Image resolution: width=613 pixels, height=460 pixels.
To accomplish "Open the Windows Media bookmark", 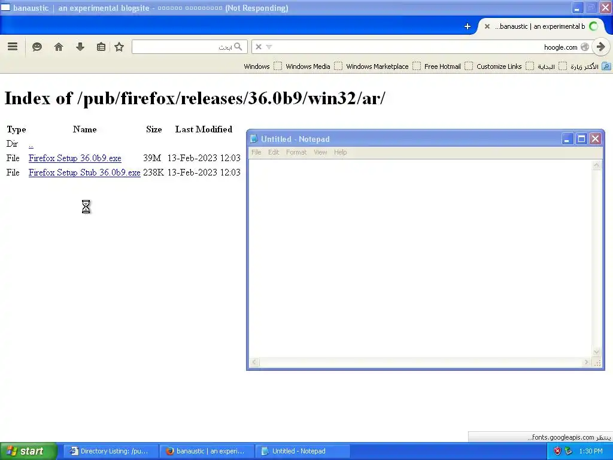I will (314, 66).
